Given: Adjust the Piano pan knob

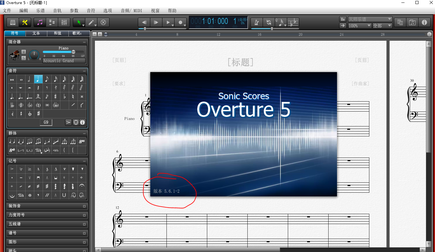Looking at the screenshot, I should coord(34,55).
